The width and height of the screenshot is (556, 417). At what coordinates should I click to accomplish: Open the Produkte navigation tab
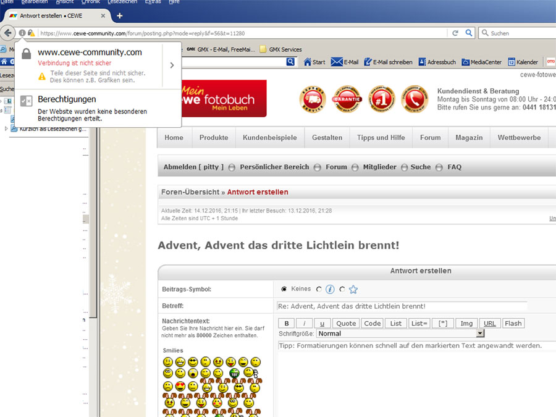[x=214, y=138]
